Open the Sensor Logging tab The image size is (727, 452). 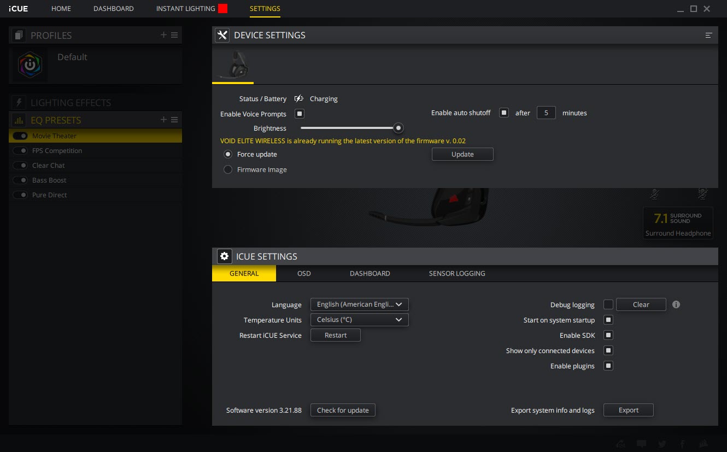[457, 273]
